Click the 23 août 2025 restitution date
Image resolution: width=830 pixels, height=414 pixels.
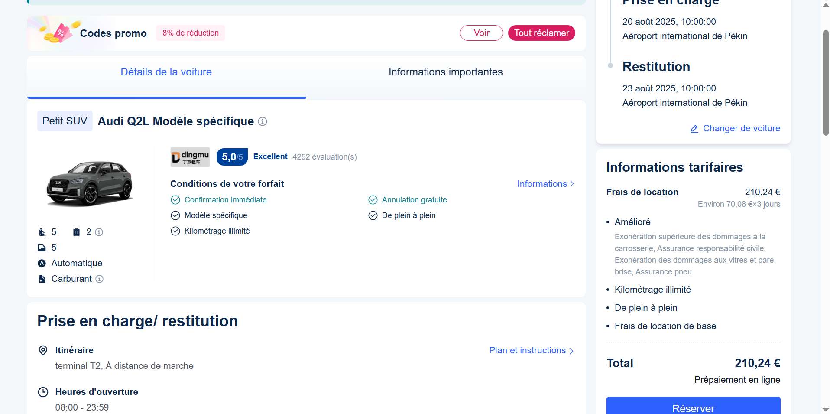click(x=669, y=88)
